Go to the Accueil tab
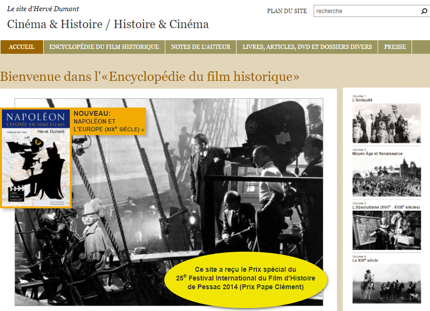Screen dimensions: 430x311 point(22,47)
